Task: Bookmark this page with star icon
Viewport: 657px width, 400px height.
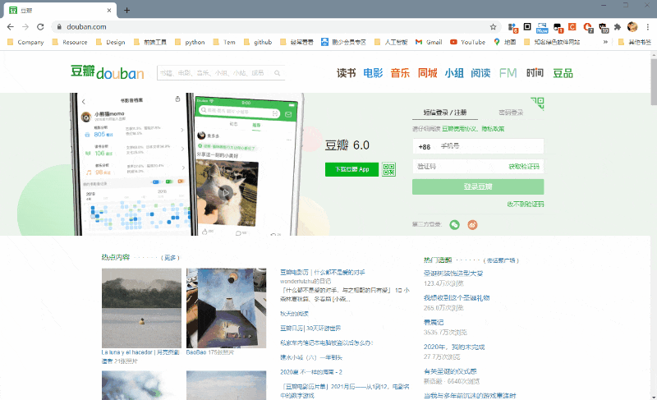Action: (x=494, y=27)
